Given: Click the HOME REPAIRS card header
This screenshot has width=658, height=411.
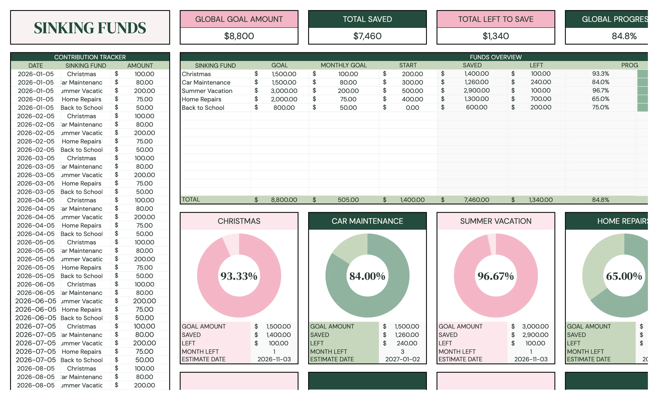Looking at the screenshot, I should (x=607, y=221).
